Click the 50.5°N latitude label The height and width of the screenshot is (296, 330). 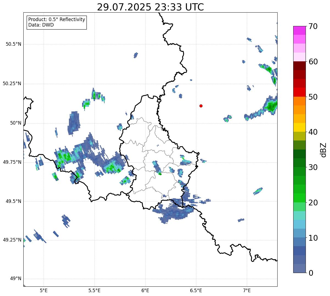pyautogui.click(x=13, y=44)
